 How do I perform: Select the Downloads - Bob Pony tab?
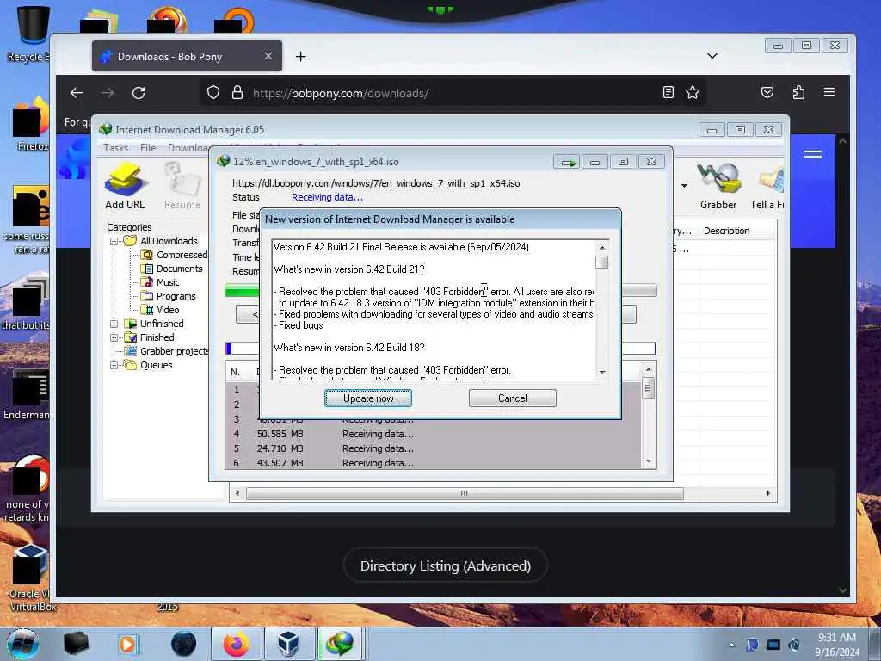[x=187, y=56]
